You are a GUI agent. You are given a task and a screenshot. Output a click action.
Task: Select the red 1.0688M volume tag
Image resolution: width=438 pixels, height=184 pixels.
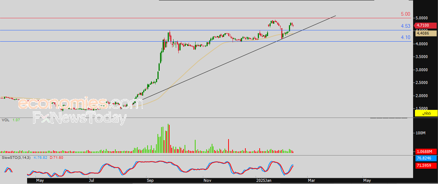[426, 152]
